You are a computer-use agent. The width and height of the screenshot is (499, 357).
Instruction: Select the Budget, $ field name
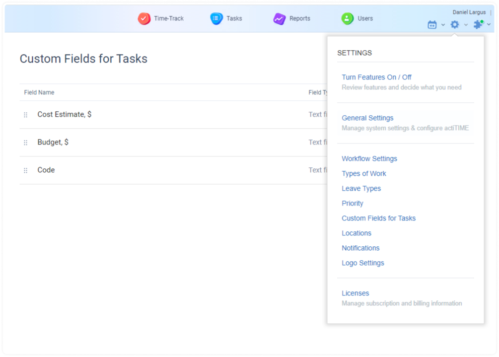(53, 142)
